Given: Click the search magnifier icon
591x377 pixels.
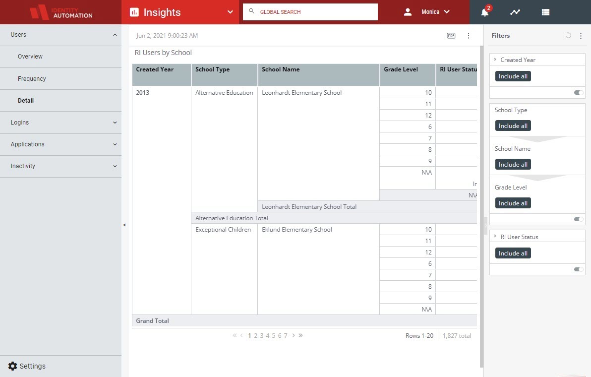Looking at the screenshot, I should (x=251, y=11).
